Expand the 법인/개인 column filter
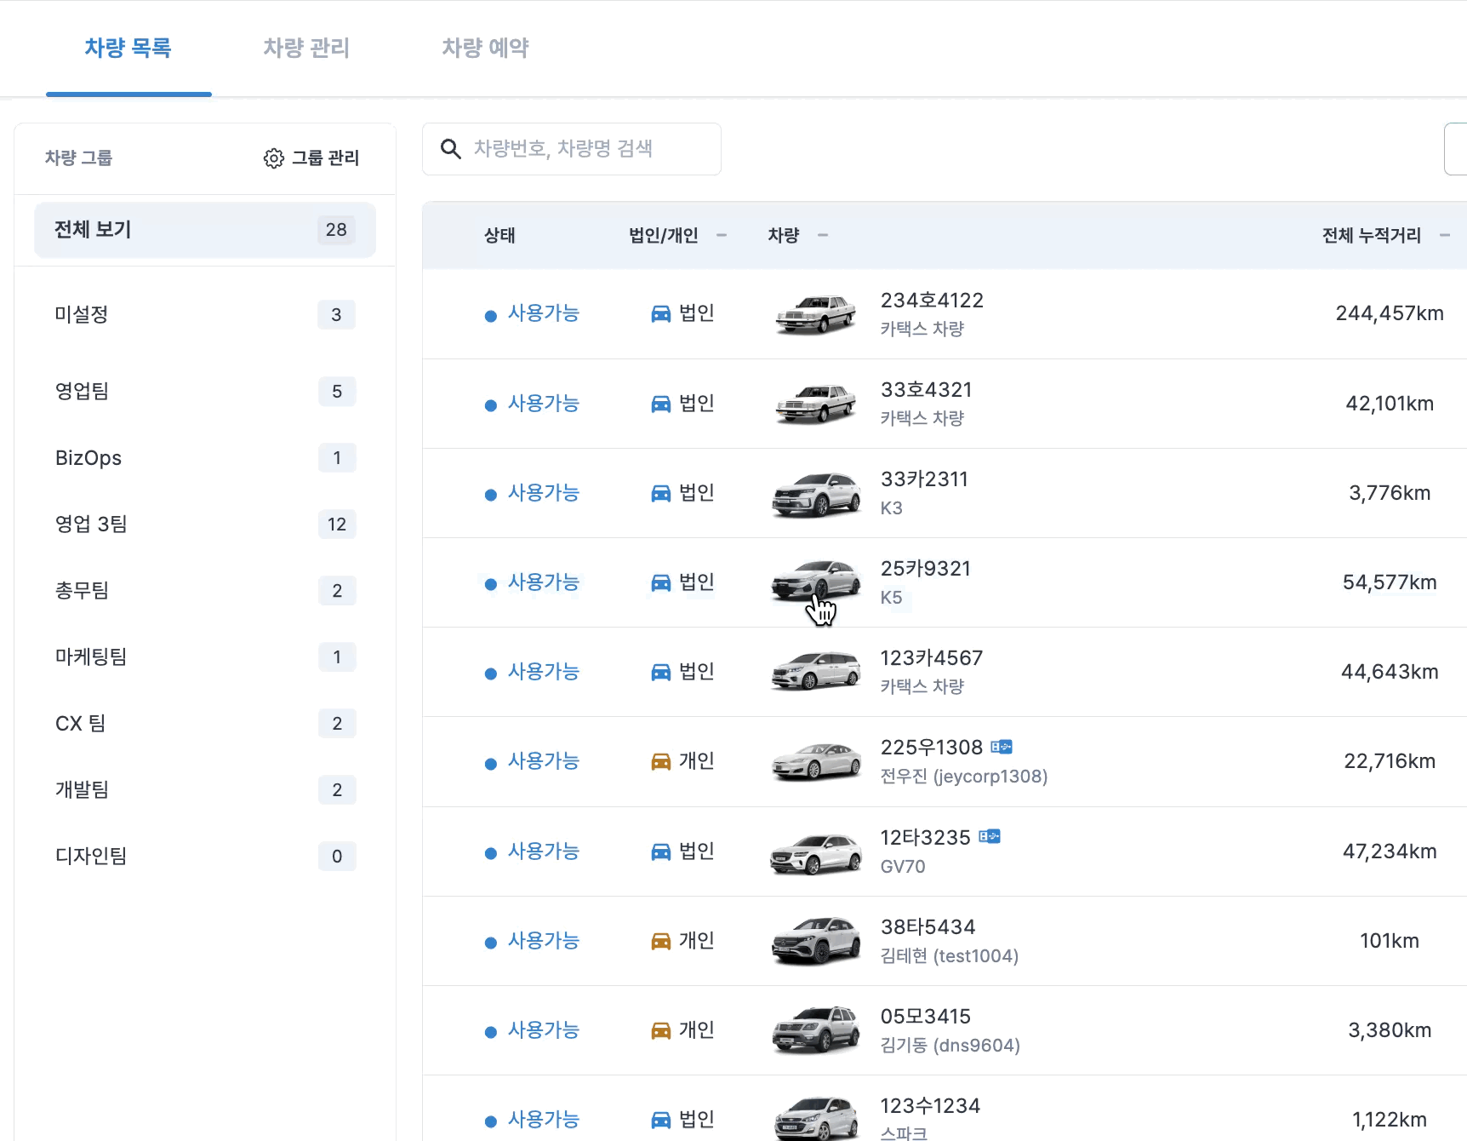1467x1141 pixels. coord(722,235)
